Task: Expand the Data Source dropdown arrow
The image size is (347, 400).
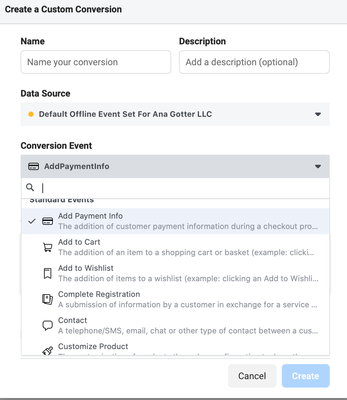Action: 318,114
